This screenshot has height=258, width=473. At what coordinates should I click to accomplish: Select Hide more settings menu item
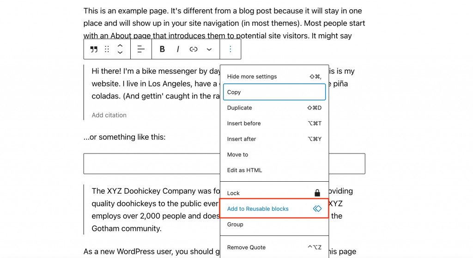274,76
